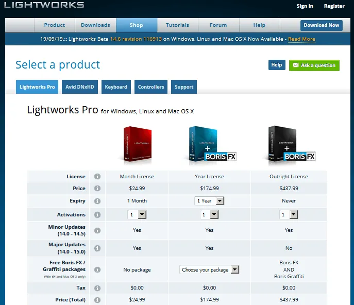Screen dimensions: 354x305
Task: Click the 14.6 revision 116913 text
Action: pos(136,39)
